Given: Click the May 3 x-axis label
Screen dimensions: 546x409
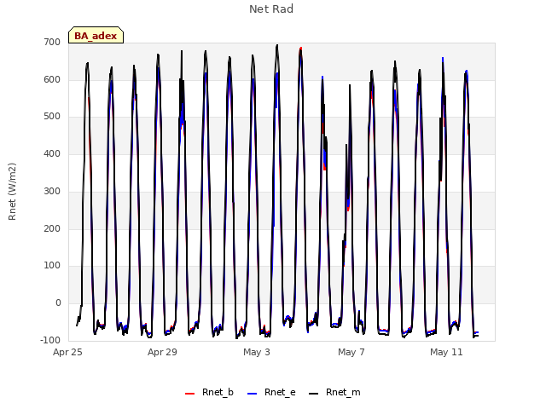Looking at the screenshot, I should (257, 352).
